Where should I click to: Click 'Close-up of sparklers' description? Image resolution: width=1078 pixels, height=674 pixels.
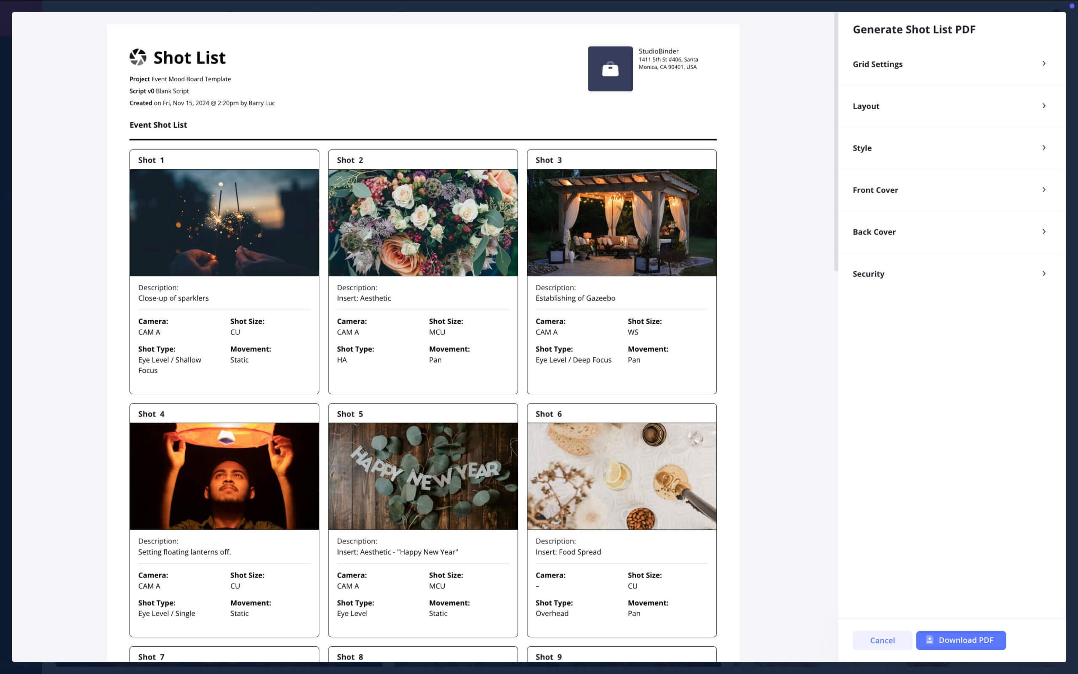173,298
